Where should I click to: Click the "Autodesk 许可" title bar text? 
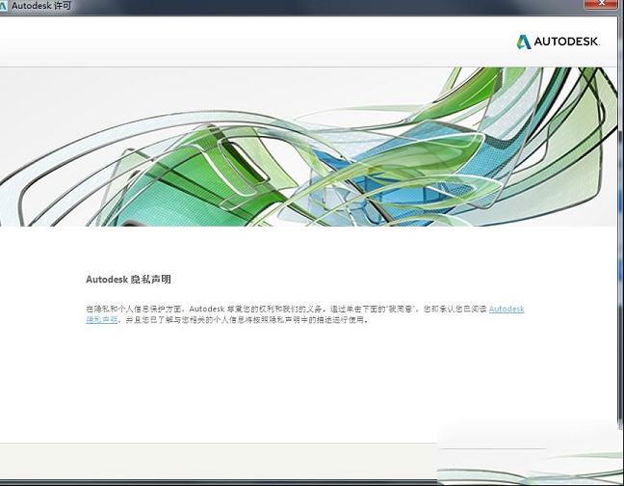40,6
